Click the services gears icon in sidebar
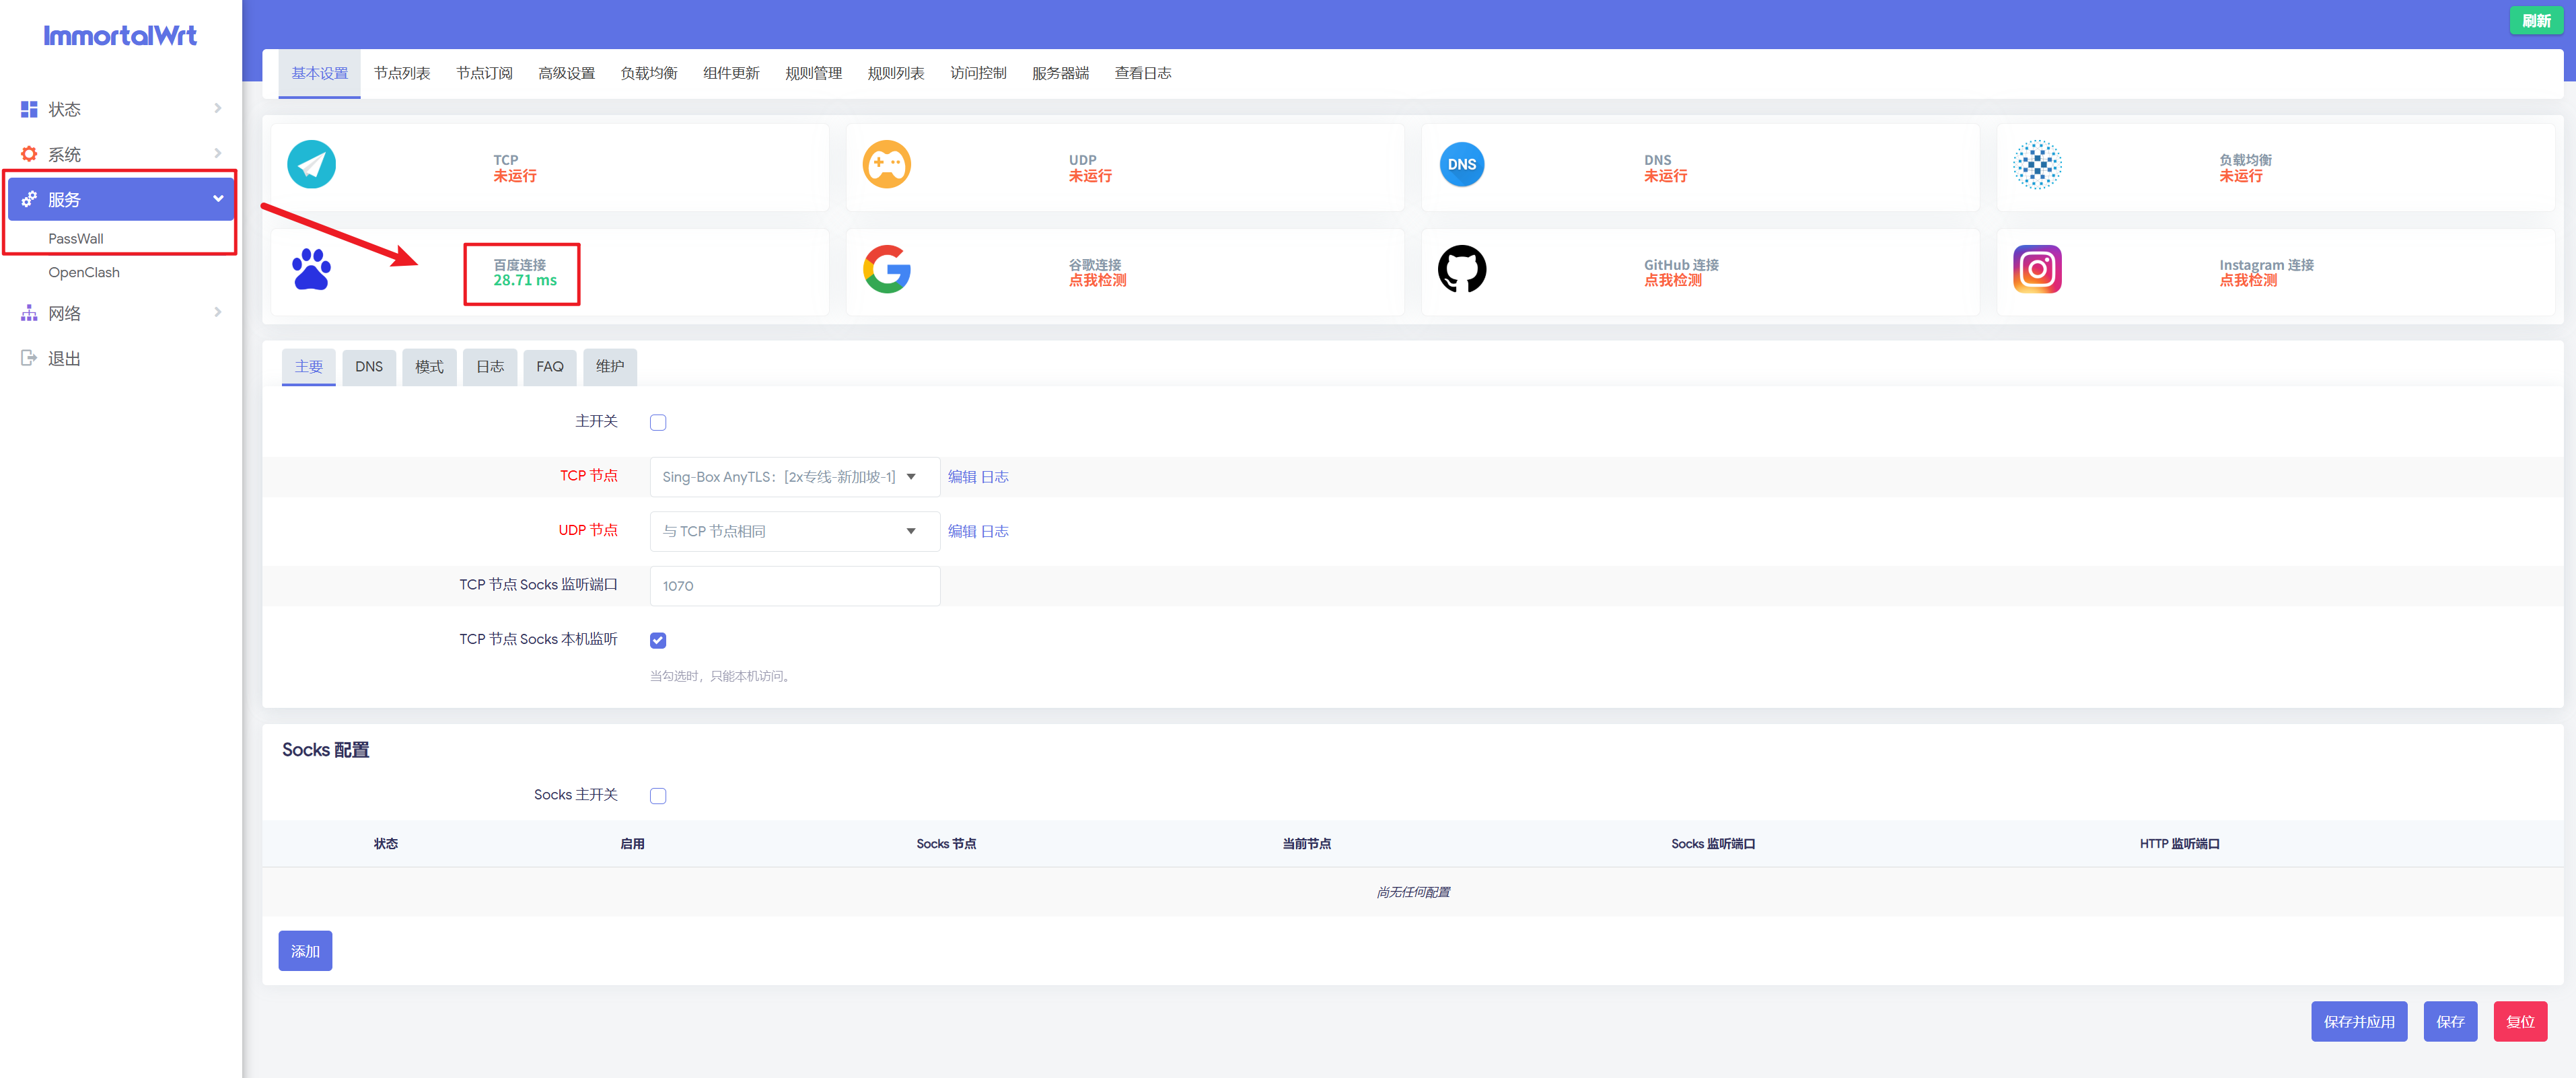The image size is (2576, 1078). tap(29, 199)
